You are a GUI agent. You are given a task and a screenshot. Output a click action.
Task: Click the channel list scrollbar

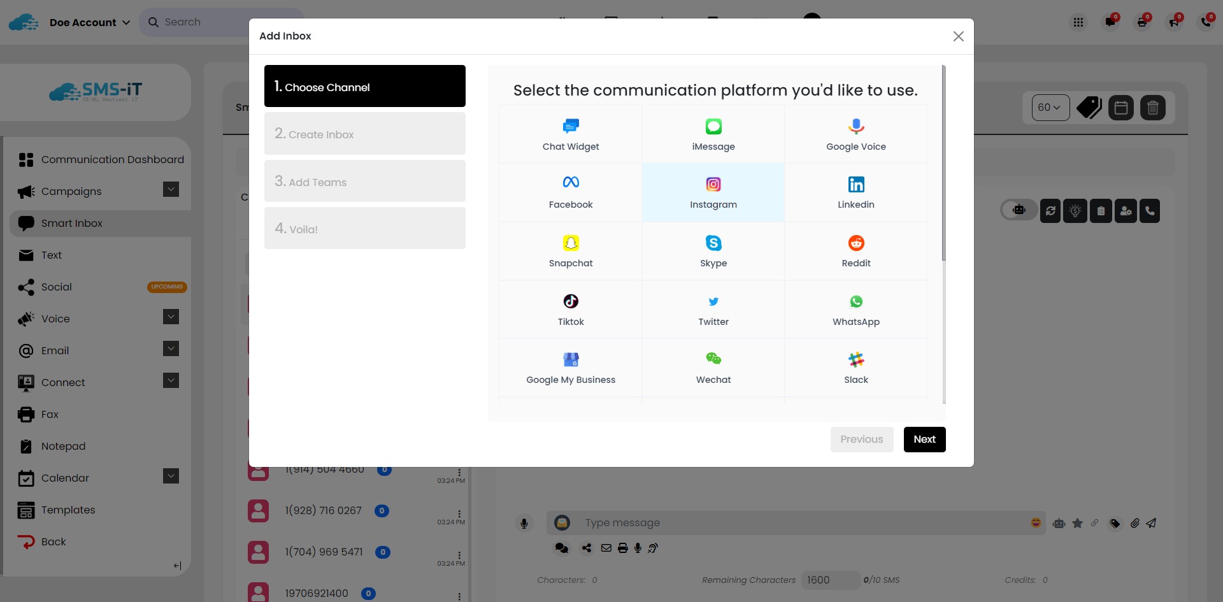(943, 162)
